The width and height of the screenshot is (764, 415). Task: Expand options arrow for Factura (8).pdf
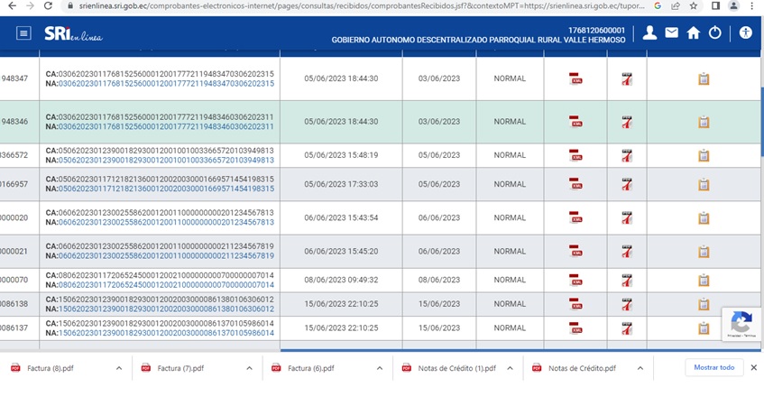(x=118, y=368)
